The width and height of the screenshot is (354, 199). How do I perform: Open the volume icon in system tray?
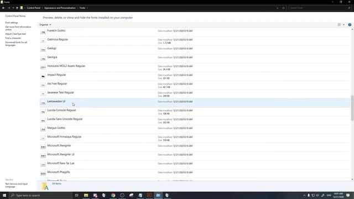317,195
